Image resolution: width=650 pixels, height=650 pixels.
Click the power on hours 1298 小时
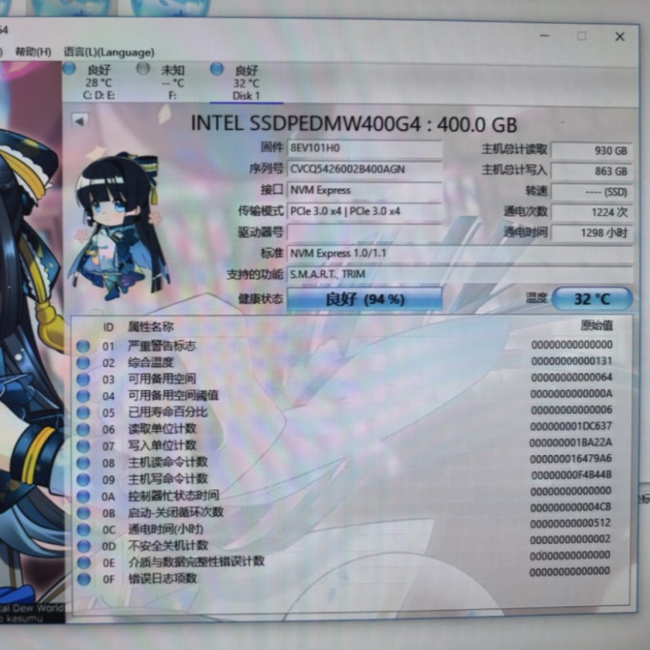592,233
